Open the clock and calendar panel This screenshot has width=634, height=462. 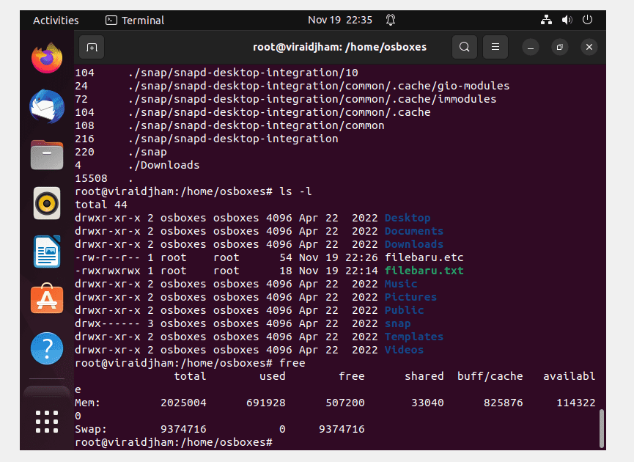coord(339,21)
